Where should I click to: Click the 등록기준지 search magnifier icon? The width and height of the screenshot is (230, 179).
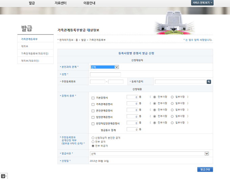[x=209, y=82]
